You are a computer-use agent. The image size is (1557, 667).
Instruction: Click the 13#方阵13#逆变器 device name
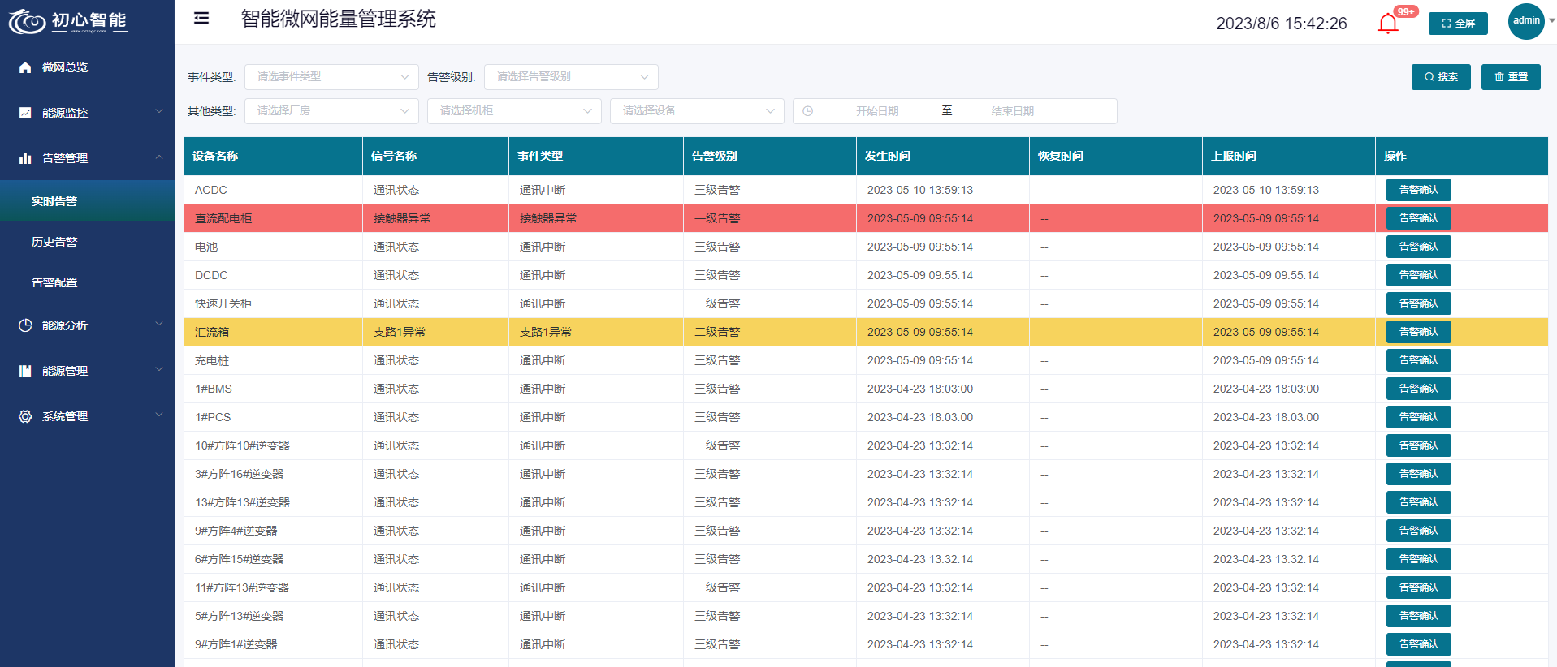click(x=242, y=502)
